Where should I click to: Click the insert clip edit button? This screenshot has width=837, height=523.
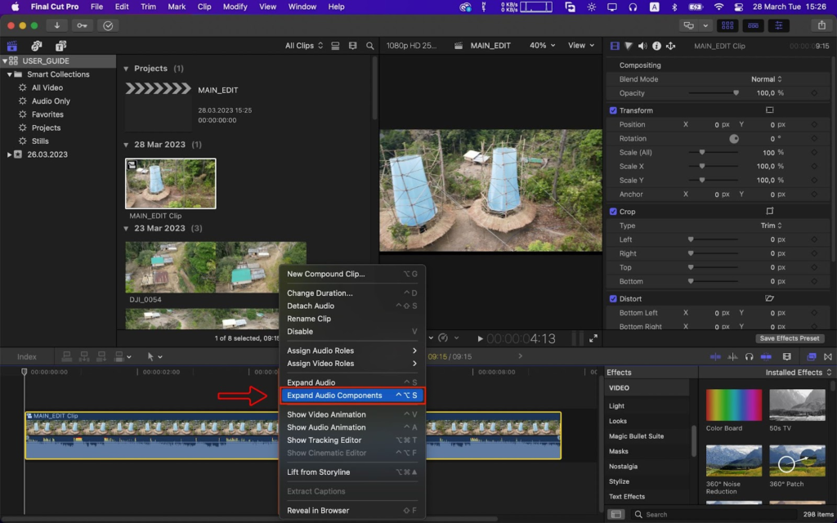coord(84,356)
